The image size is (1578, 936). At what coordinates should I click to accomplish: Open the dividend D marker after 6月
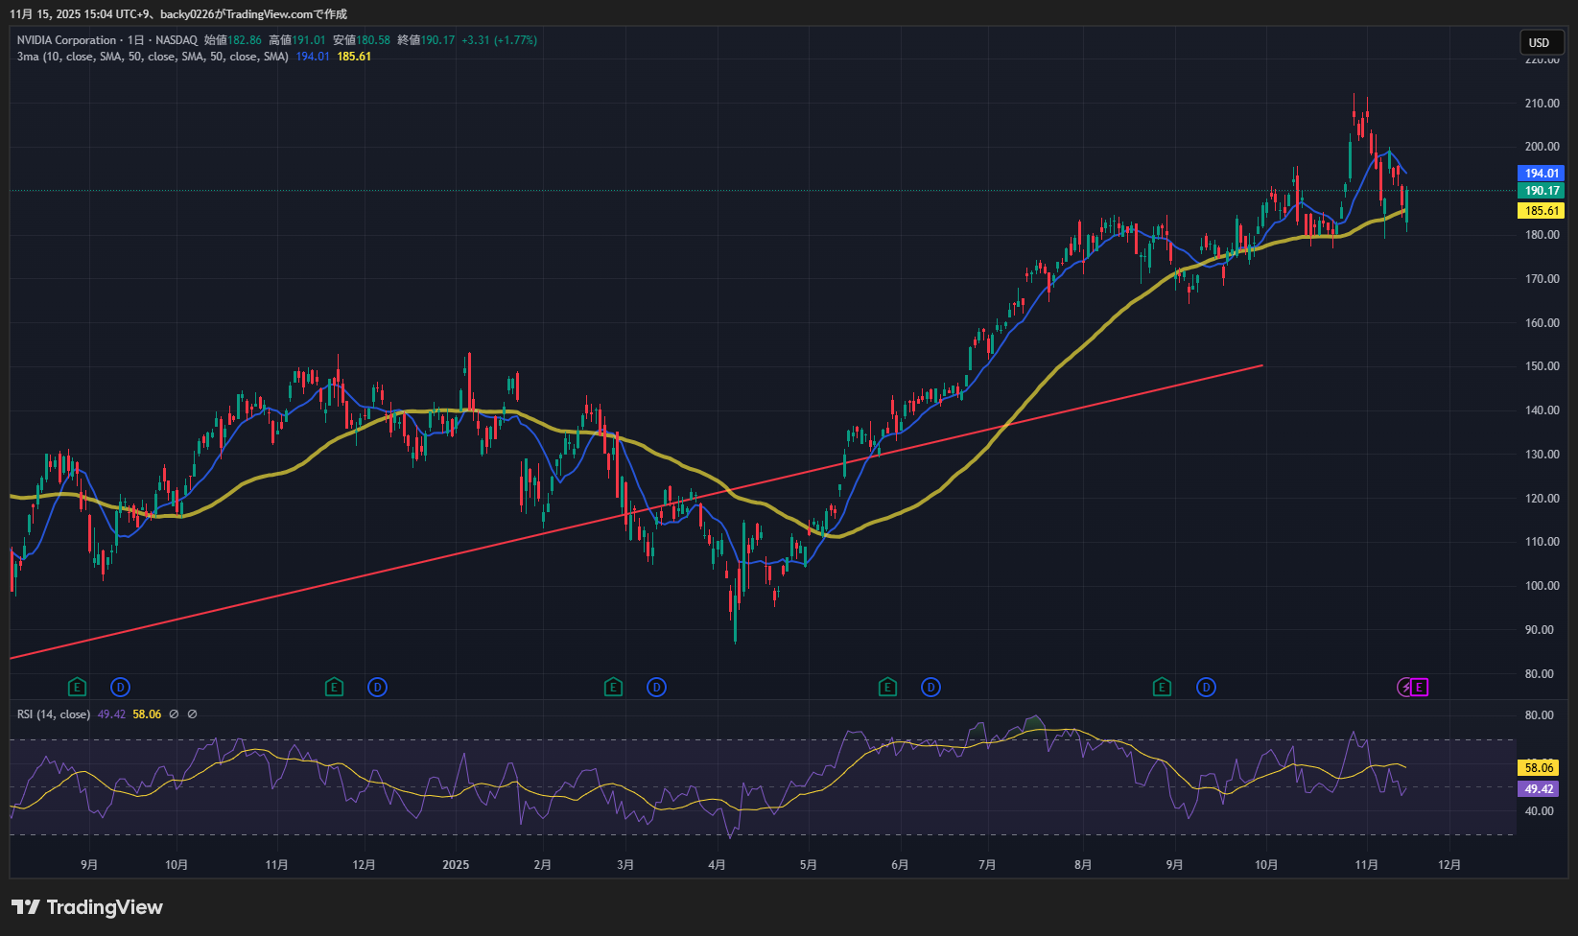coord(930,687)
